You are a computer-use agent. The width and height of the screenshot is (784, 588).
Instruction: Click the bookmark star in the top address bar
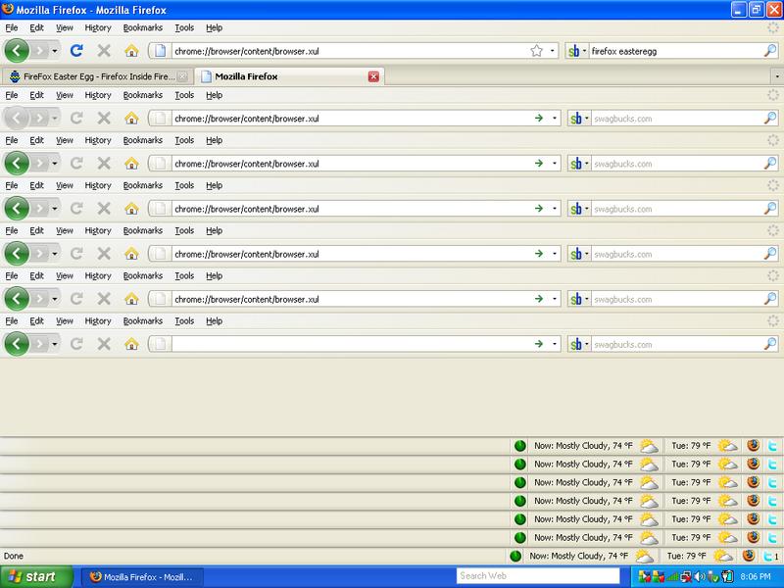(x=536, y=51)
